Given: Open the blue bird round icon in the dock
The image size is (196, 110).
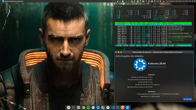Looking at the screenshot, I should click(108, 107).
